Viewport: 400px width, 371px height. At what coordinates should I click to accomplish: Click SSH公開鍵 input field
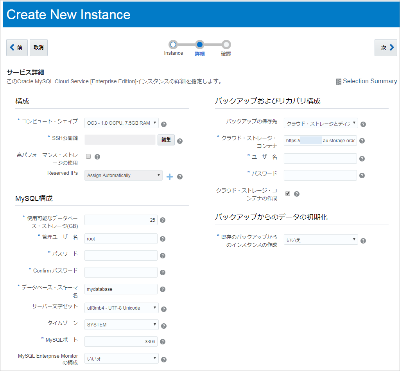120,140
